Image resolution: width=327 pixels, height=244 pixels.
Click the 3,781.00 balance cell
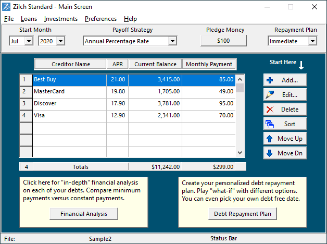pyautogui.click(x=155, y=103)
